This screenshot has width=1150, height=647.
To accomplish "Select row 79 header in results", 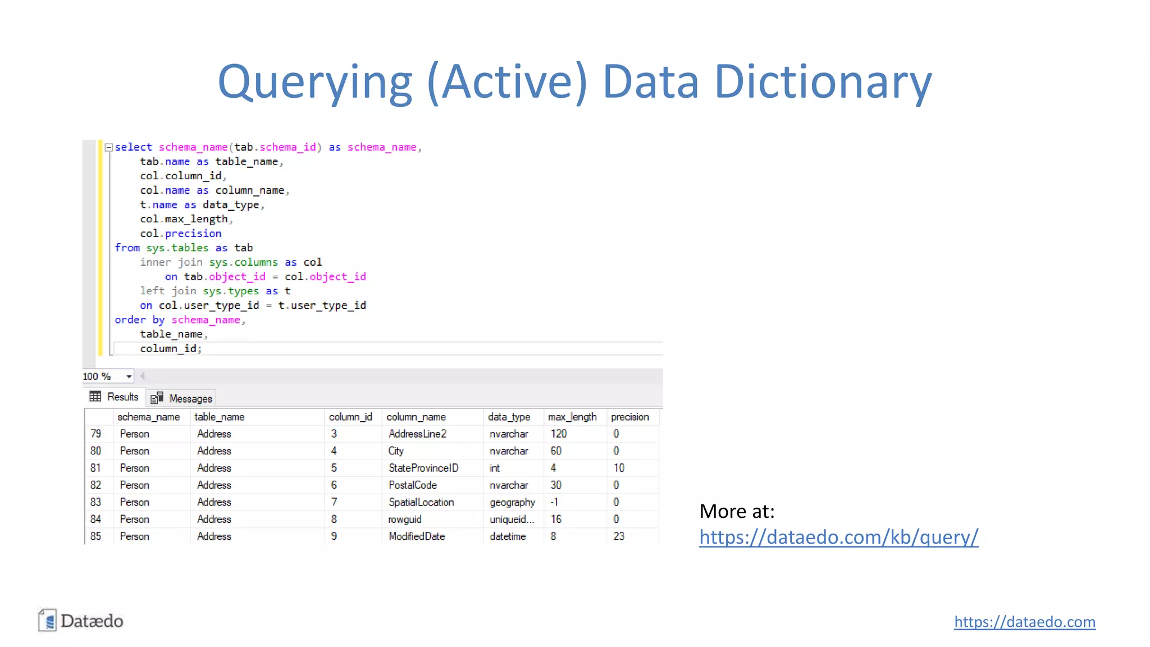I will tap(96, 434).
